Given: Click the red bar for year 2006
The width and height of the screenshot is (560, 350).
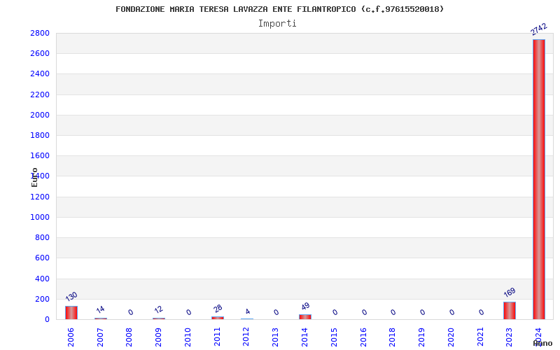Looking at the screenshot, I should [71, 312].
